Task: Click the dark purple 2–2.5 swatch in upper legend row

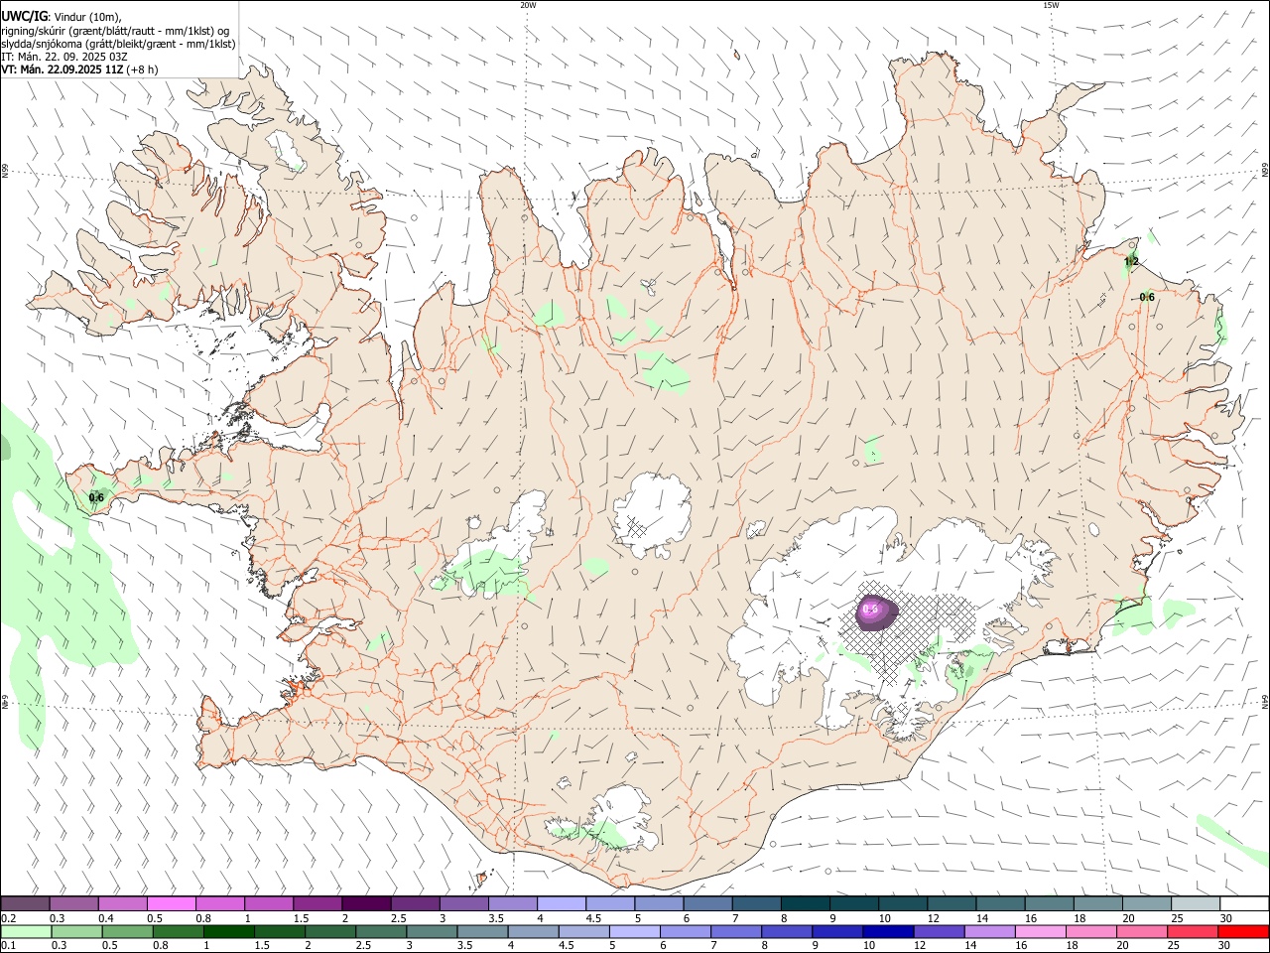Action: (366, 903)
